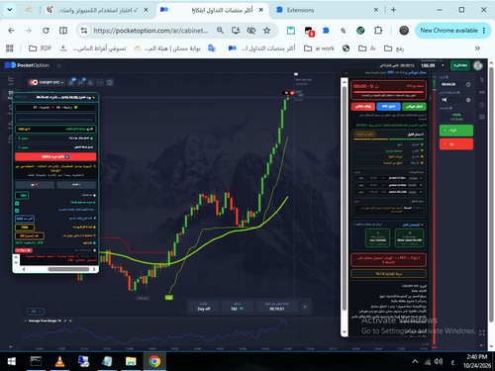Click the three-dots more icon in chart toolbar

(x=100, y=82)
